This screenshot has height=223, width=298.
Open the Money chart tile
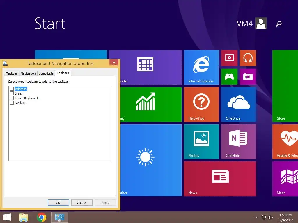coord(151,105)
